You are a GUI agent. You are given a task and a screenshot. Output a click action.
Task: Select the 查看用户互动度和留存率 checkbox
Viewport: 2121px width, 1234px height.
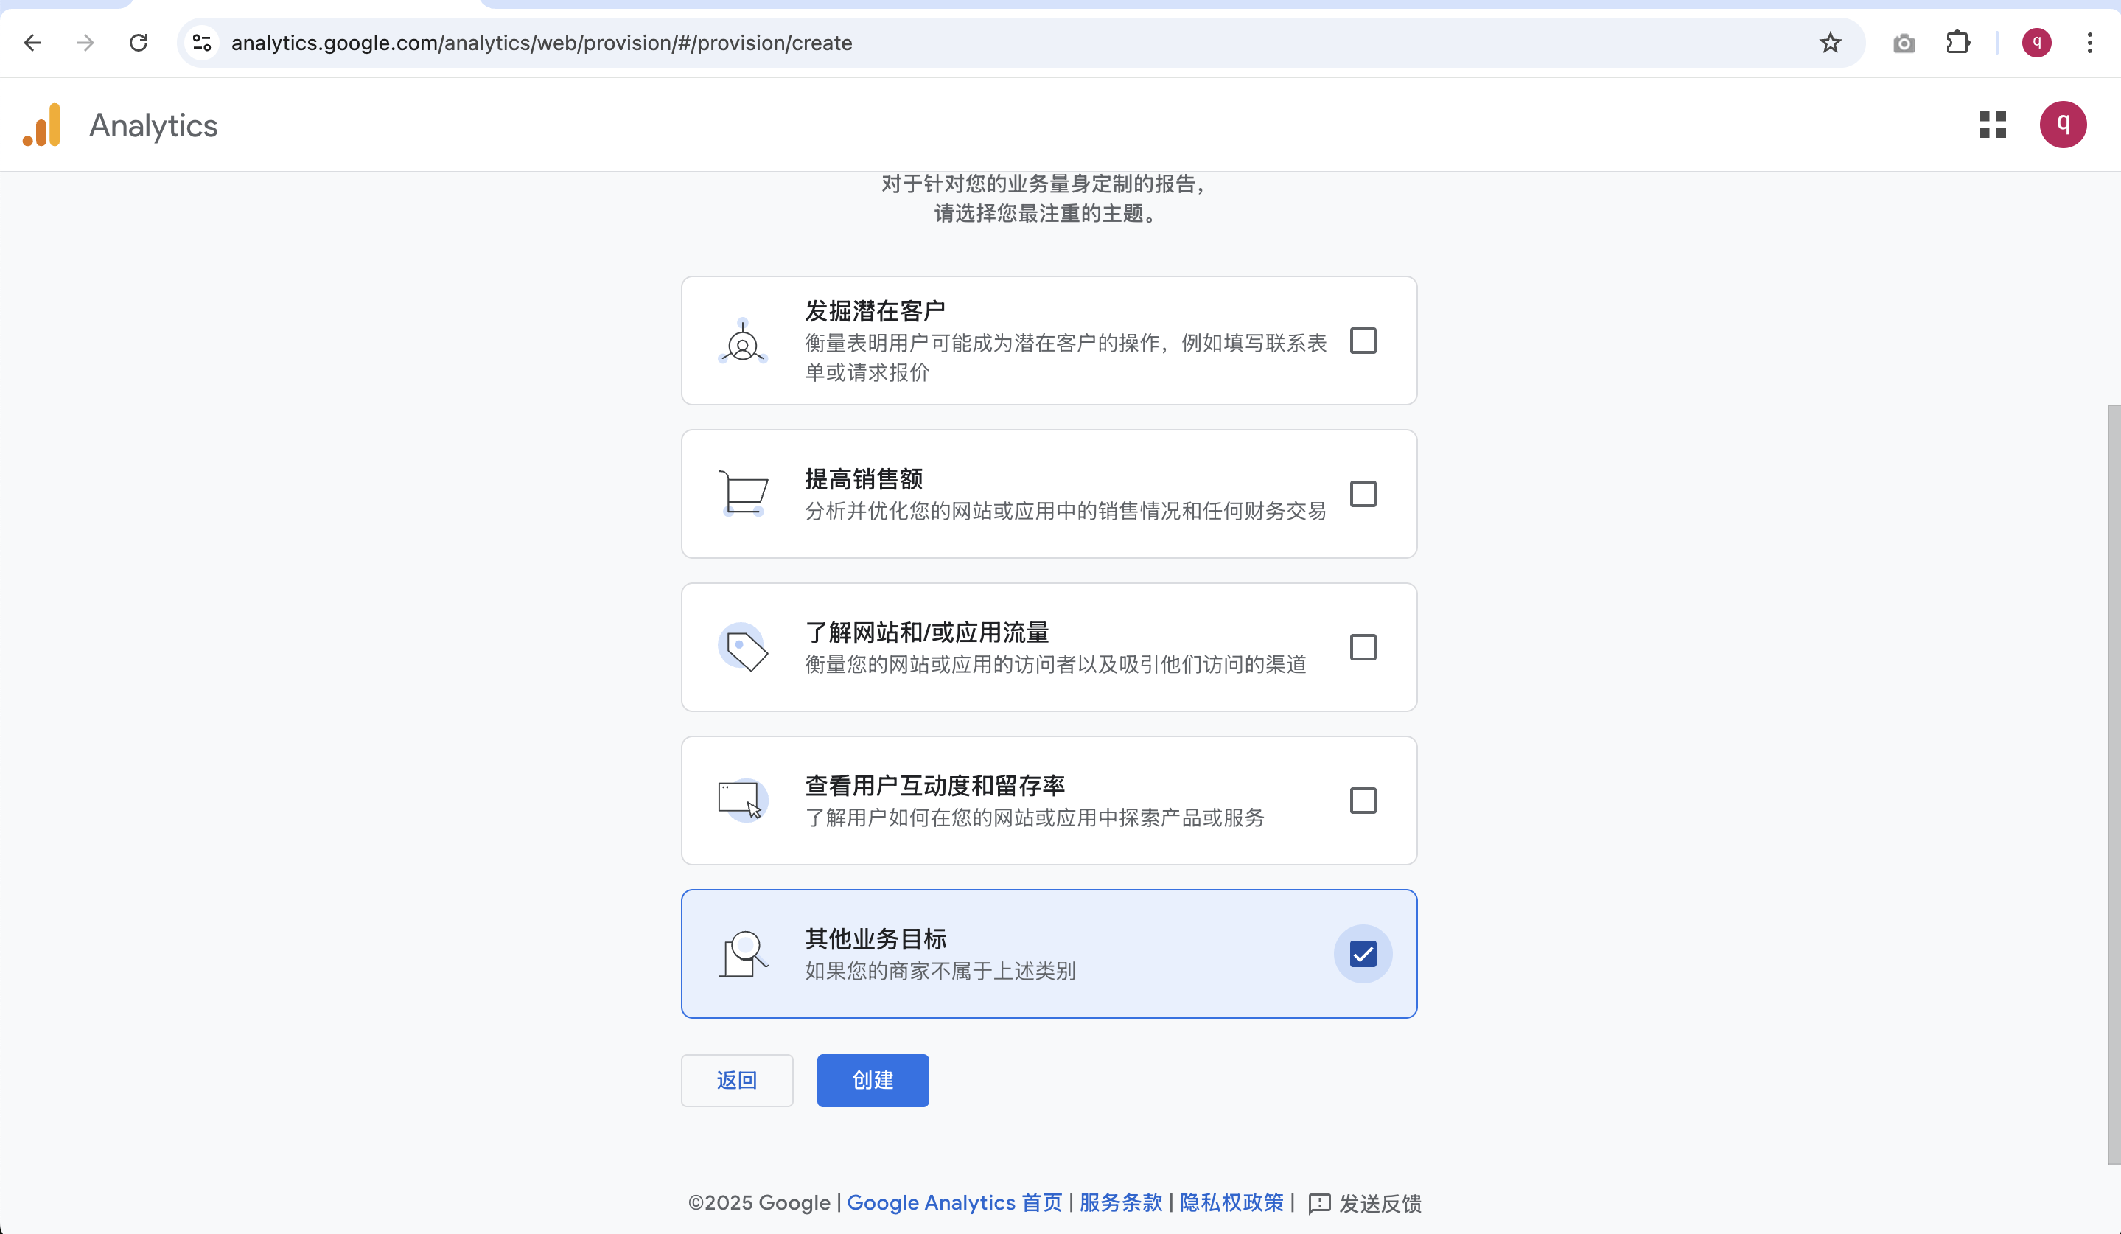pyautogui.click(x=1363, y=801)
